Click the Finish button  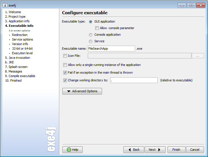[176, 150]
